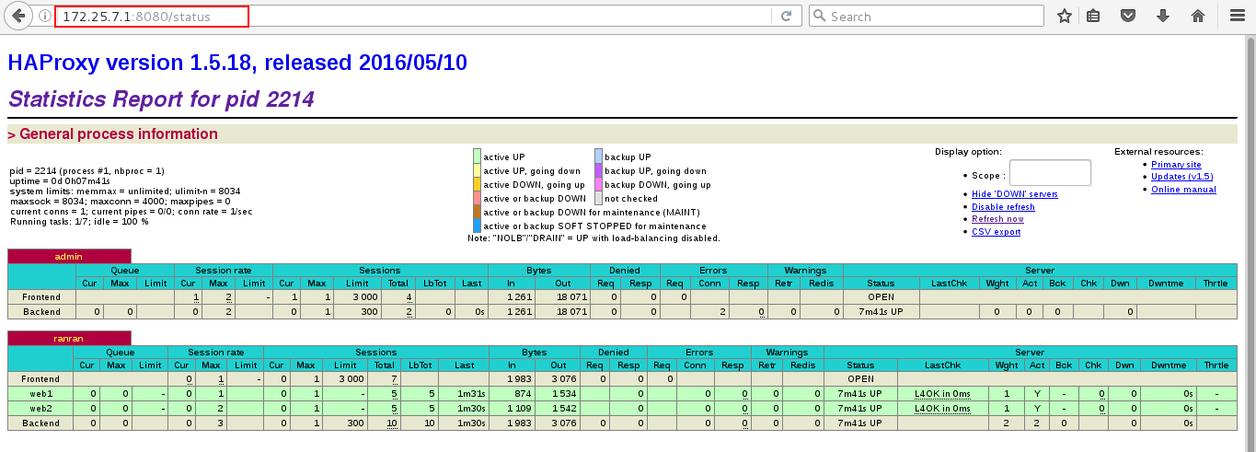Bookmark this page with the star icon

click(1065, 16)
